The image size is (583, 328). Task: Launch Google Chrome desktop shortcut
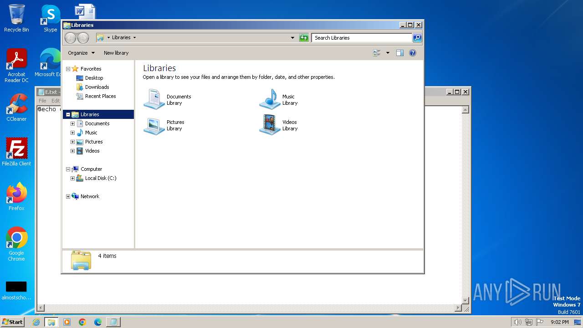pos(16,244)
